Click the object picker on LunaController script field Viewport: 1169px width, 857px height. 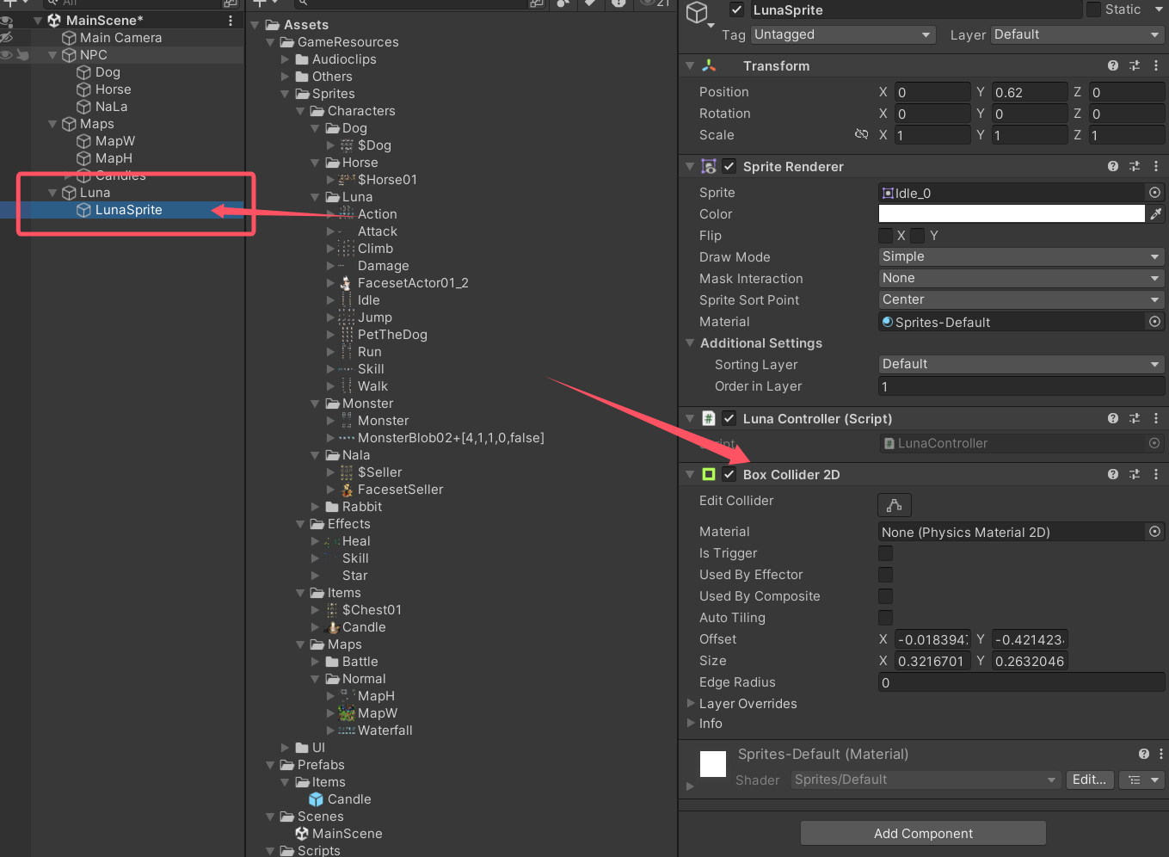(1154, 443)
